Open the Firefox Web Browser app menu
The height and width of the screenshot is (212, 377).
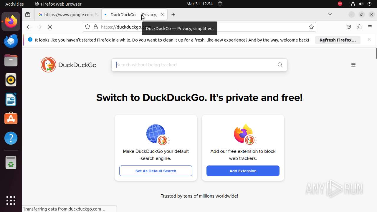tap(58, 4)
